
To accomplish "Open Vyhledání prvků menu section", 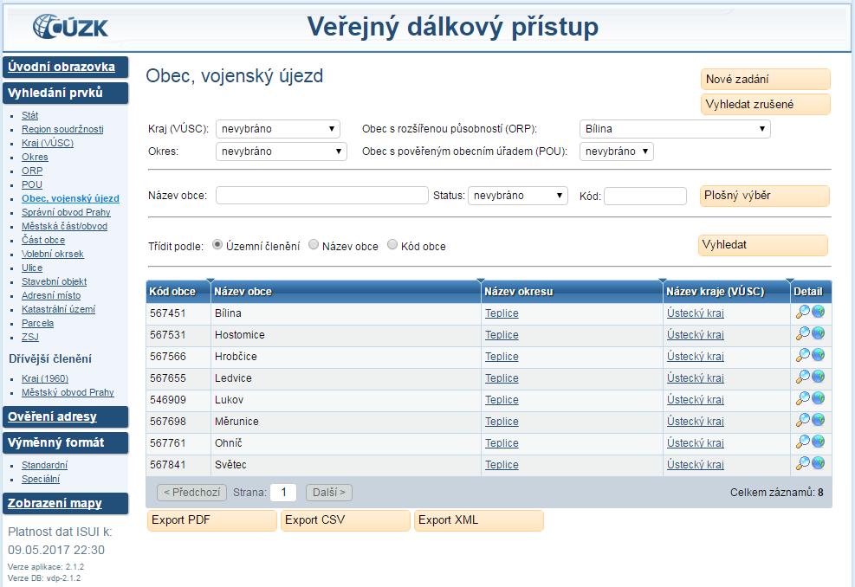I will 66,94.
